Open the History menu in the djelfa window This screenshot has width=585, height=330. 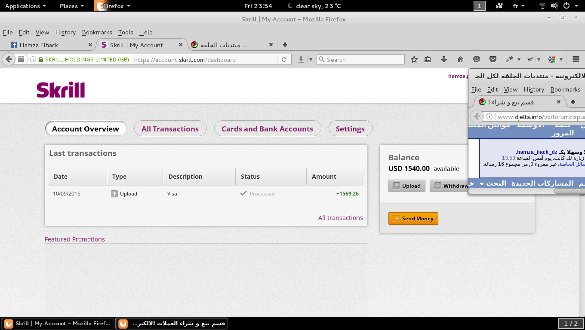pyautogui.click(x=534, y=89)
